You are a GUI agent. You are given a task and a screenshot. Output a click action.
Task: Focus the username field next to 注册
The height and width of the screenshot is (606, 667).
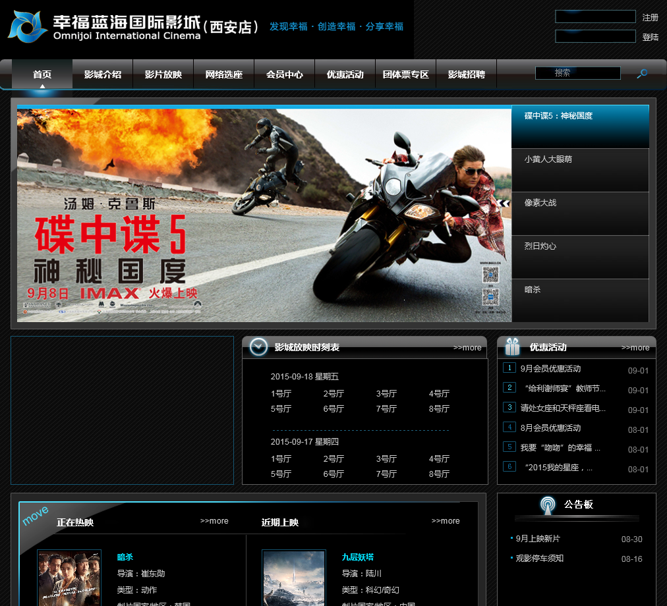click(596, 16)
